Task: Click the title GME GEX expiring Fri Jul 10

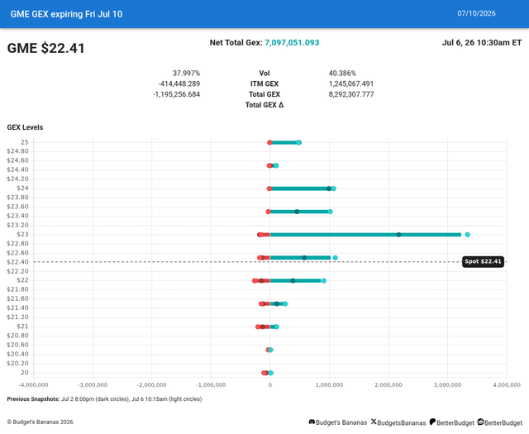Action: click(66, 14)
